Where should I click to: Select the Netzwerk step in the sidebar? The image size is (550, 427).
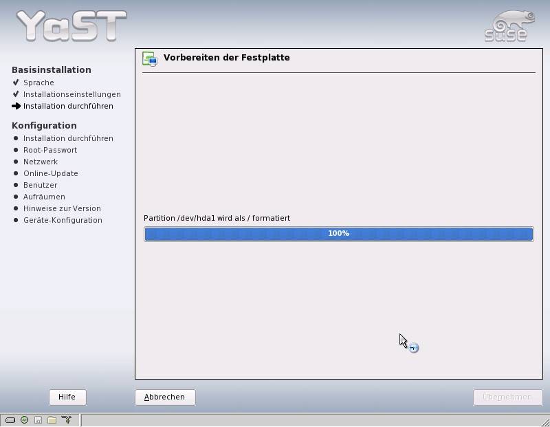(40, 162)
